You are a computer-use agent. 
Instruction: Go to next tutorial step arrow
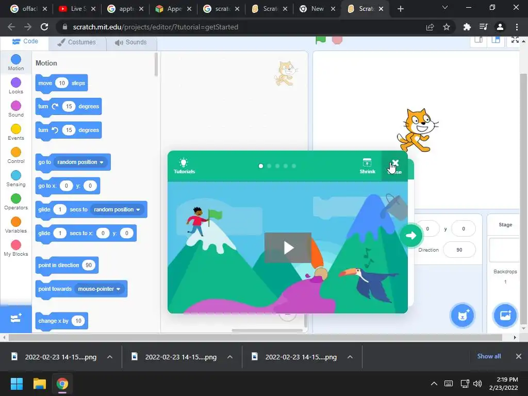click(411, 236)
